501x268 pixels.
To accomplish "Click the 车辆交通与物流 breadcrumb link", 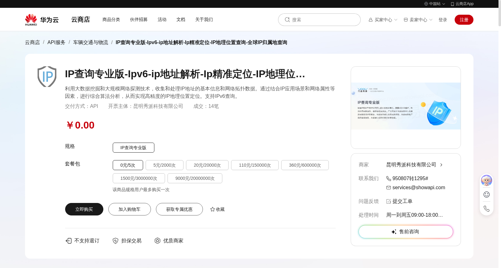I will point(90,42).
